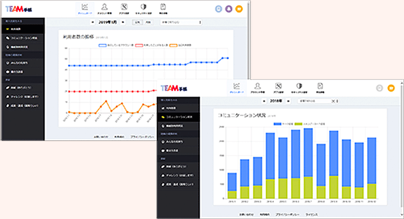Select the 月次 monthly view toggle
404x219 pixels.
(x=148, y=22)
